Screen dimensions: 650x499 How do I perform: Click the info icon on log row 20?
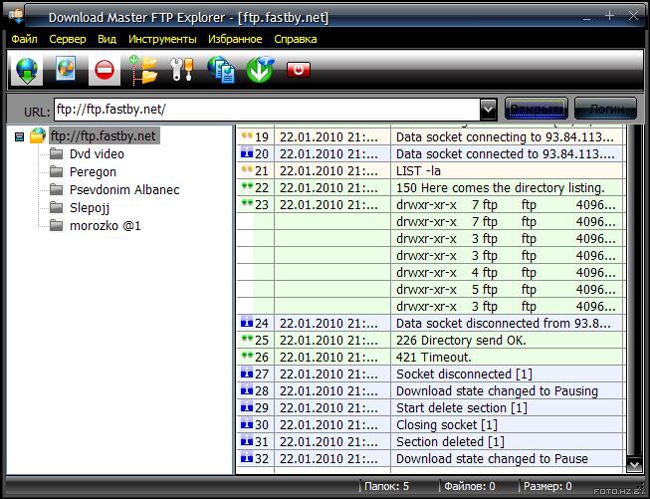(x=247, y=153)
